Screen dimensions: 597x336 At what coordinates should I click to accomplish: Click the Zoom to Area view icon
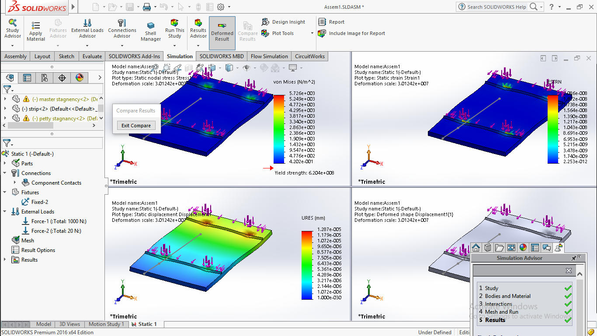click(167, 68)
